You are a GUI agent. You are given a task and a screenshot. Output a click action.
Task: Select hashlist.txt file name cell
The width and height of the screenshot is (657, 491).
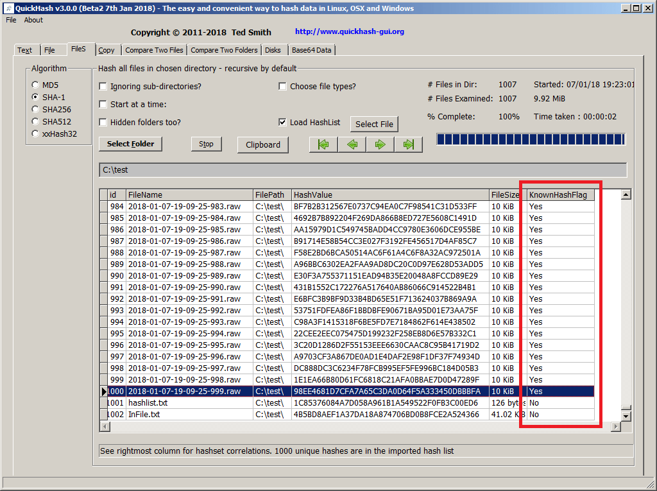pyautogui.click(x=190, y=403)
